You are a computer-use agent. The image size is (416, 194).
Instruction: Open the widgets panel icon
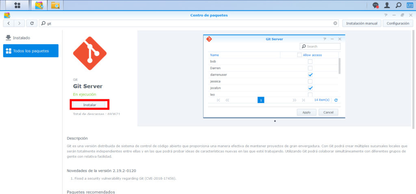[409, 5]
